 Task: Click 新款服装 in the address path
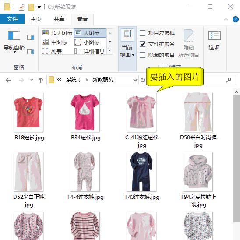[103, 80]
